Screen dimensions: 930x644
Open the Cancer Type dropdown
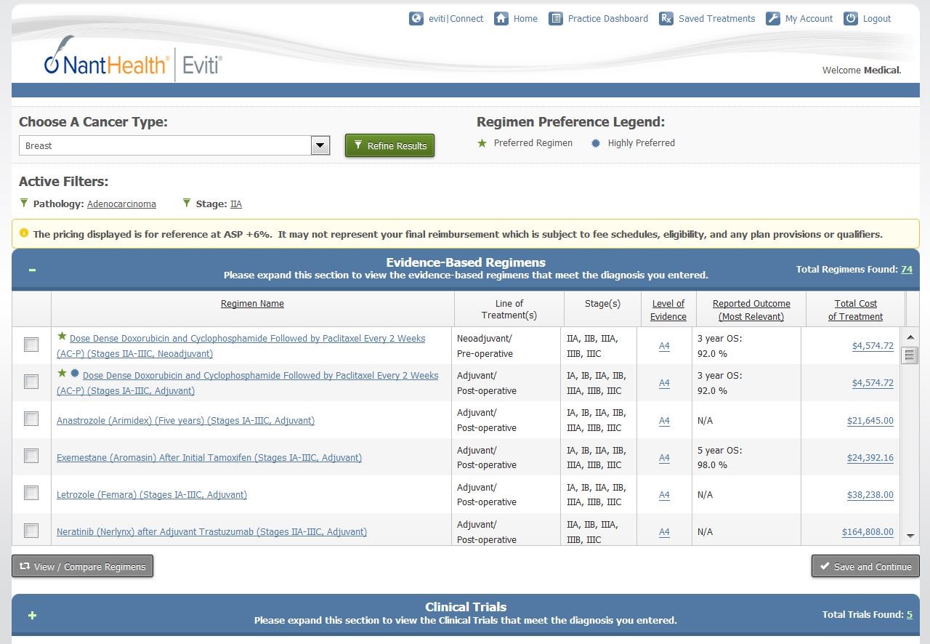[320, 145]
